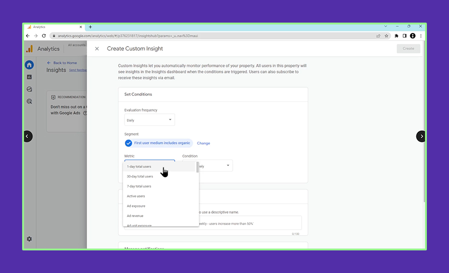This screenshot has height=273, width=449.
Task: Click the Change segment link
Action: click(x=203, y=143)
